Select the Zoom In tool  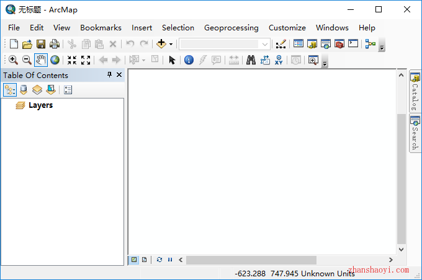pyautogui.click(x=13, y=60)
